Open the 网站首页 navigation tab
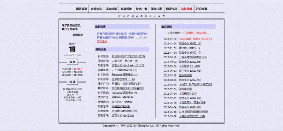The image size is (283, 131). [x=81, y=9]
